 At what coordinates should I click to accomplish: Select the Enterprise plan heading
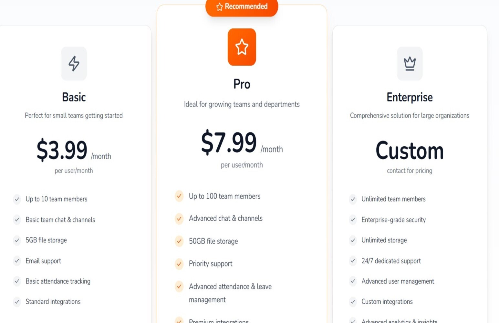410,97
